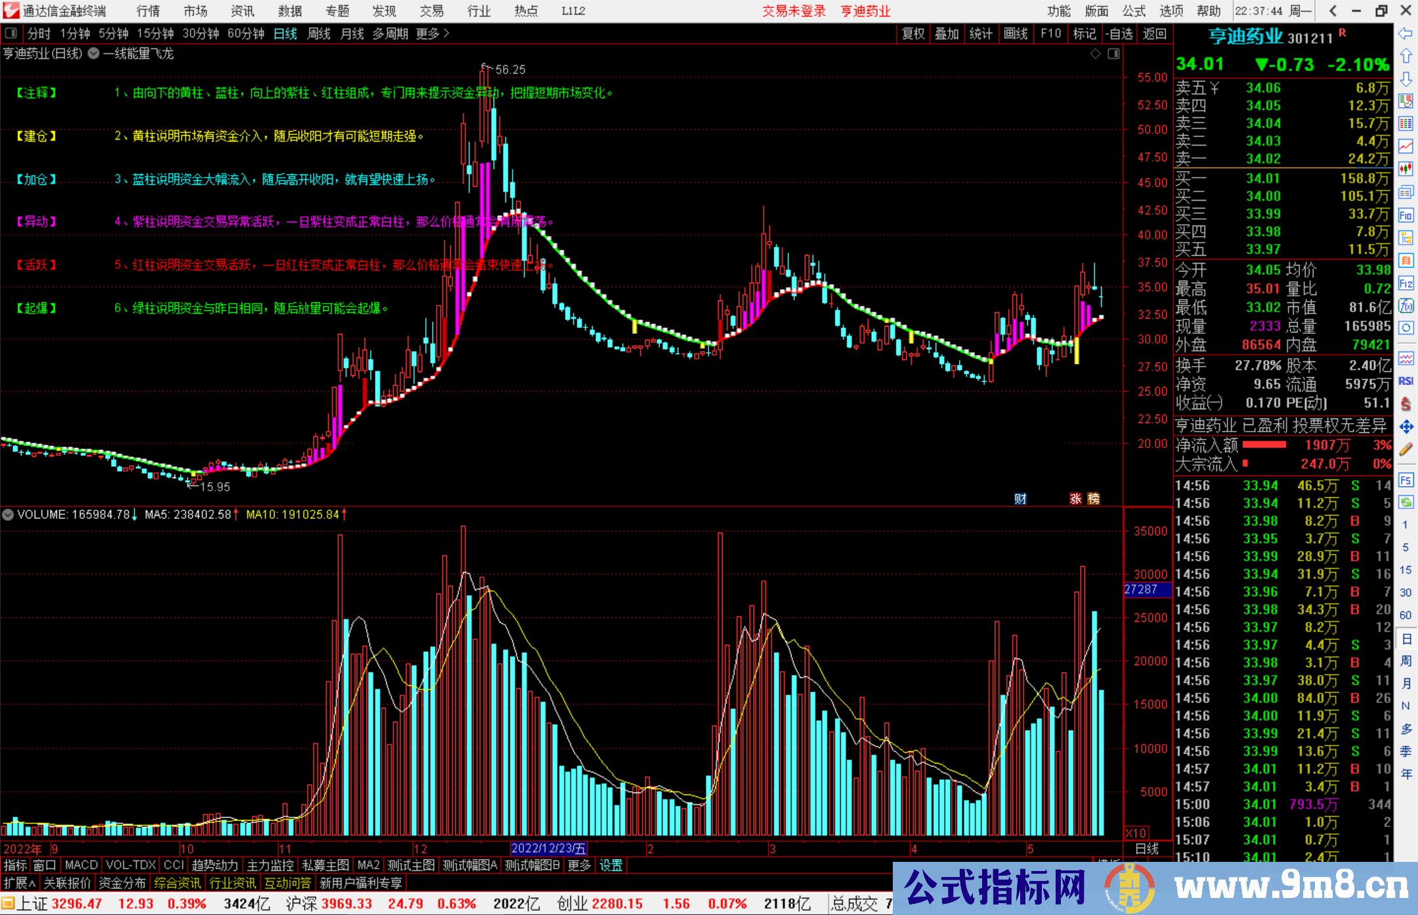1418x915 pixels.
Task: Select the RSI indicator icon
Action: [1406, 381]
